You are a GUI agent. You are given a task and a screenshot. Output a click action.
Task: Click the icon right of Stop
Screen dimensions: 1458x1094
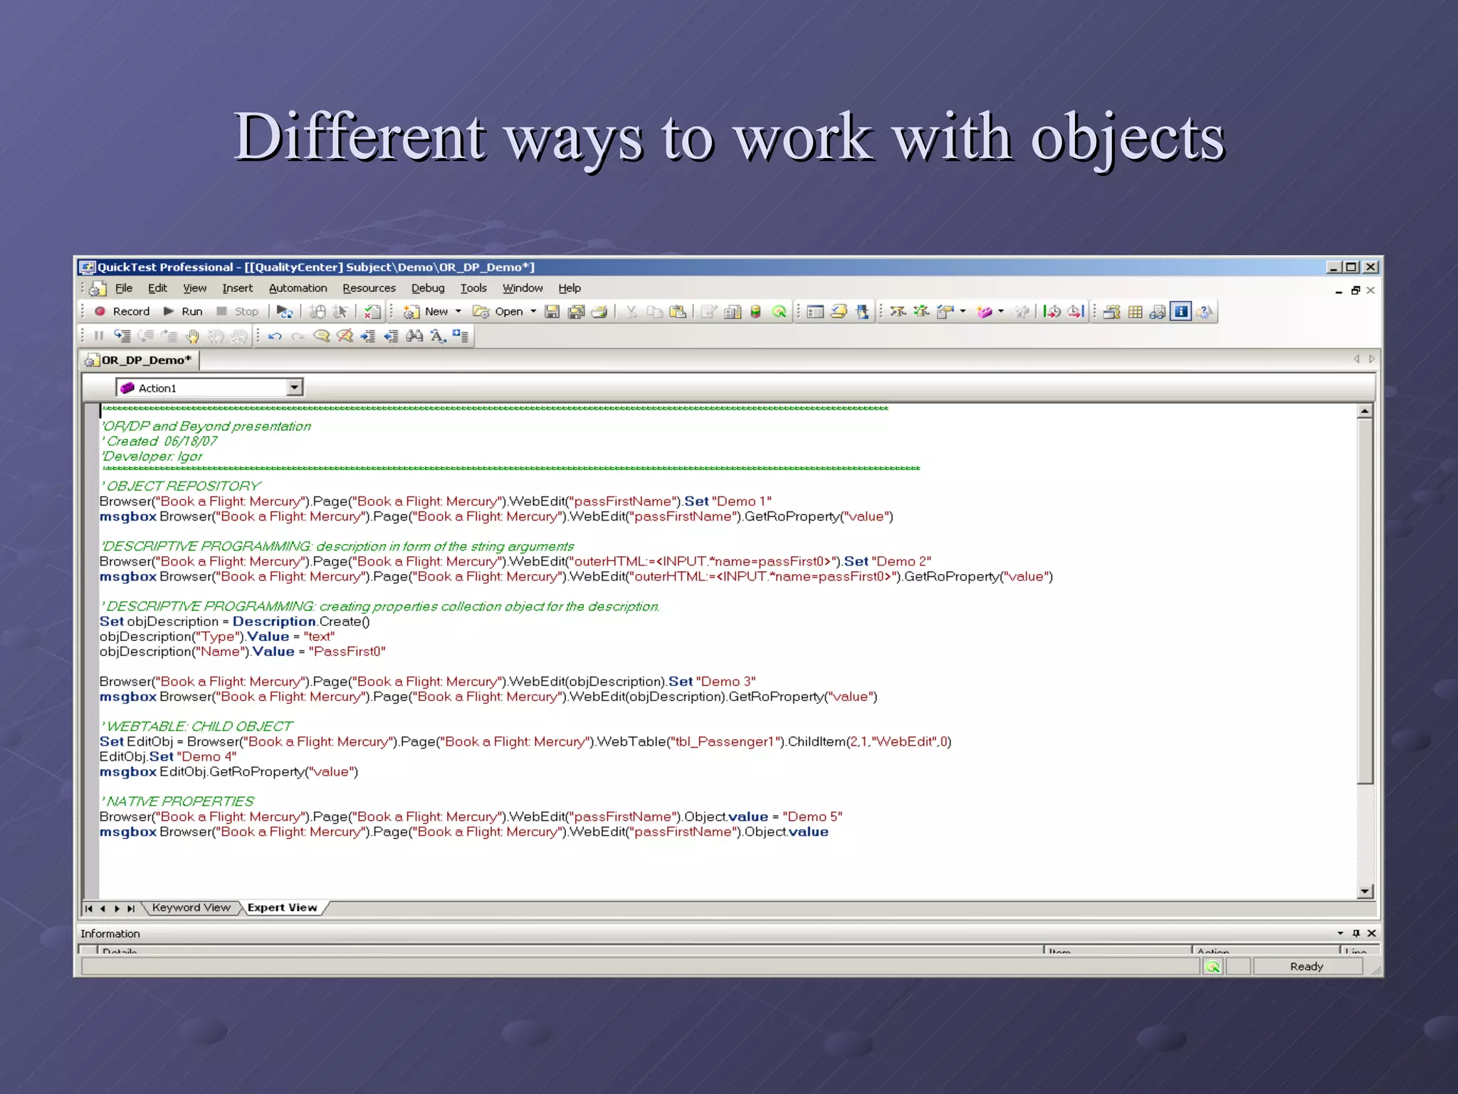[285, 311]
